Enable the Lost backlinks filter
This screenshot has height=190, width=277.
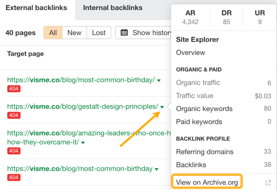tap(99, 32)
